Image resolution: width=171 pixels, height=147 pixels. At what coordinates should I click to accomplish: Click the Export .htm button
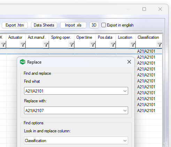click(x=15, y=25)
